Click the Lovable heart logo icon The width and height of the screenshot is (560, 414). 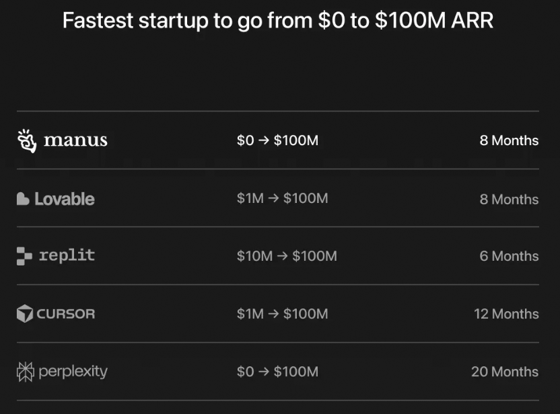tap(23, 199)
